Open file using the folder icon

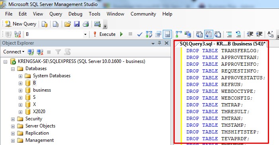pyautogui.click(x=68, y=24)
